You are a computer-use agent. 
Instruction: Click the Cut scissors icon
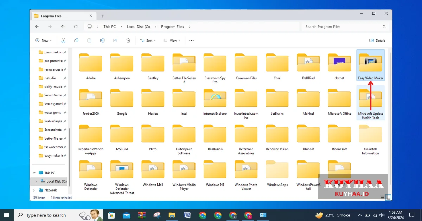pyautogui.click(x=63, y=40)
